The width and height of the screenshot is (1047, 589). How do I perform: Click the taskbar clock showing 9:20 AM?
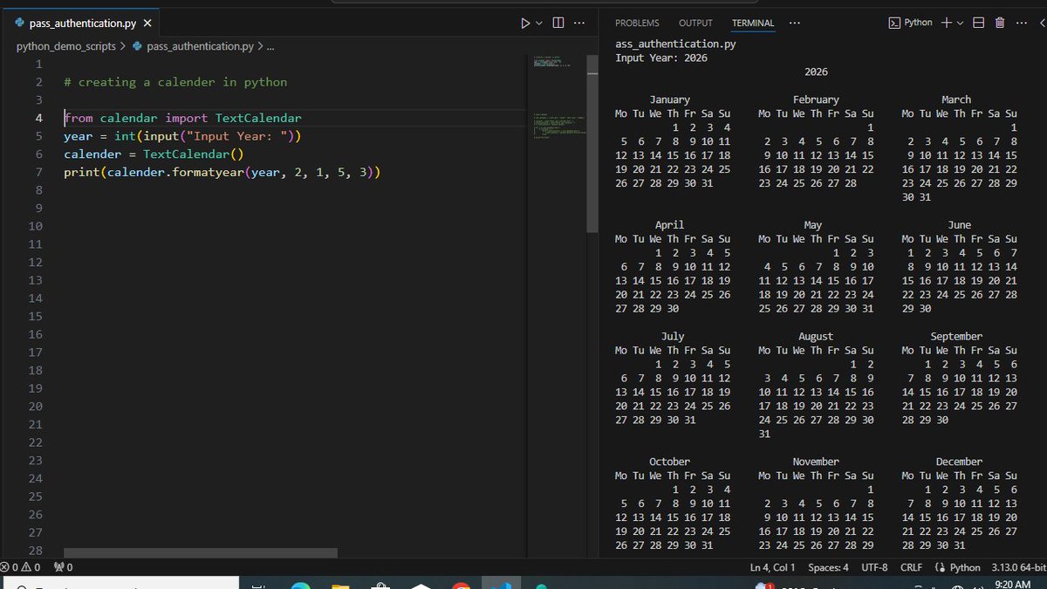tap(1013, 584)
